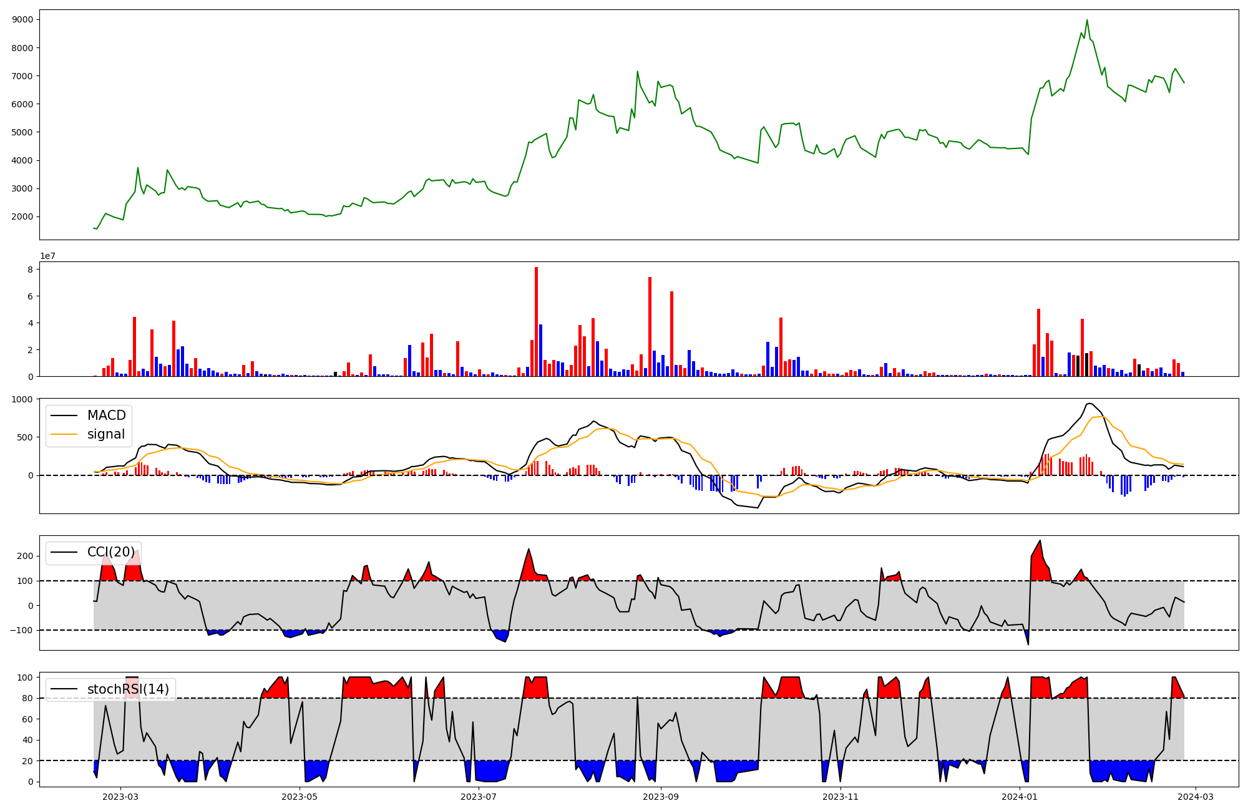Click the stochRSI(14) legend label
This screenshot has width=1248, height=811.
(128, 689)
